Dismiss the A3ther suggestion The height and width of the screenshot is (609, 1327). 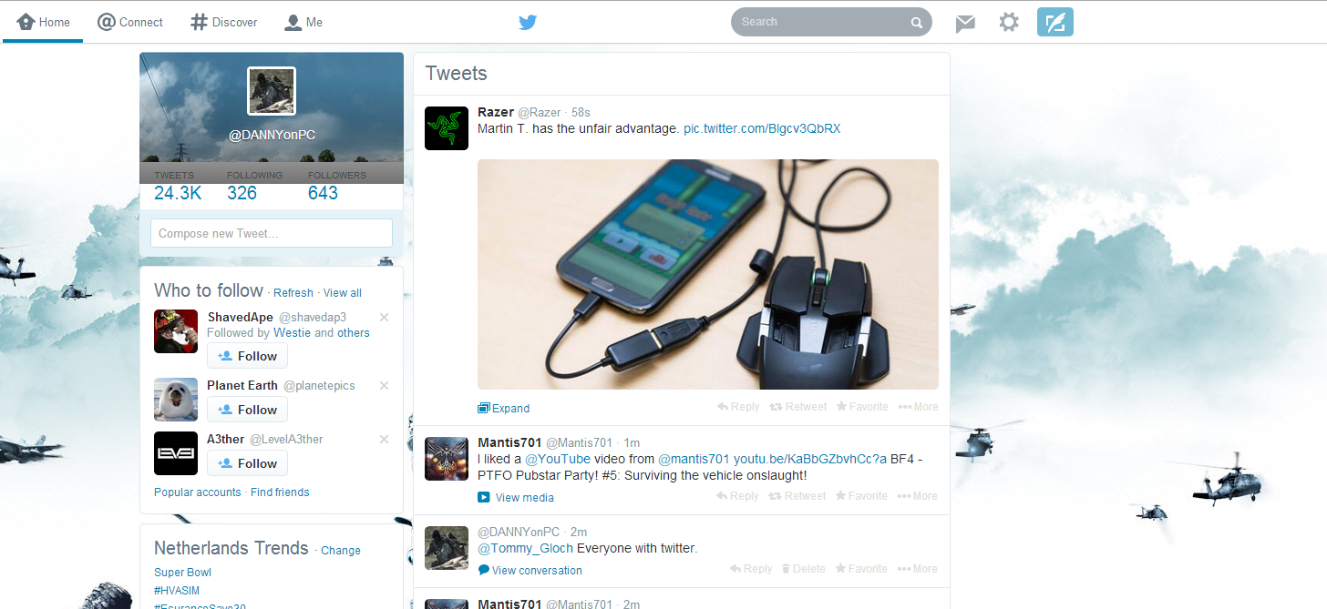click(x=384, y=440)
